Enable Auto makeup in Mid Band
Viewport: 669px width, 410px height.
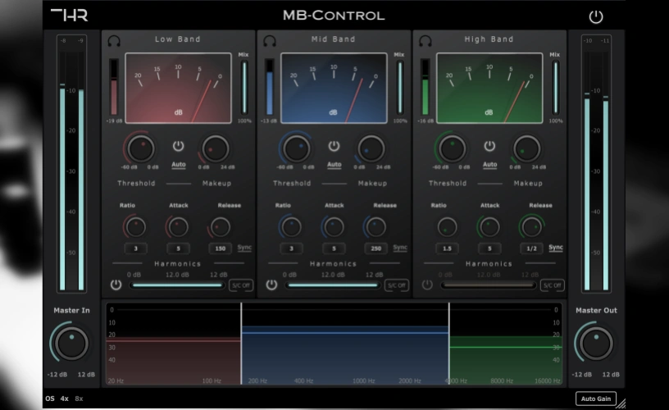click(x=334, y=165)
